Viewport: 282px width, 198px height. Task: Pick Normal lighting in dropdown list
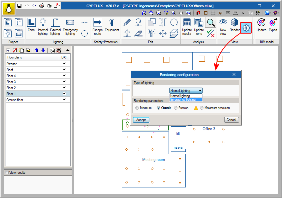[x=180, y=96]
